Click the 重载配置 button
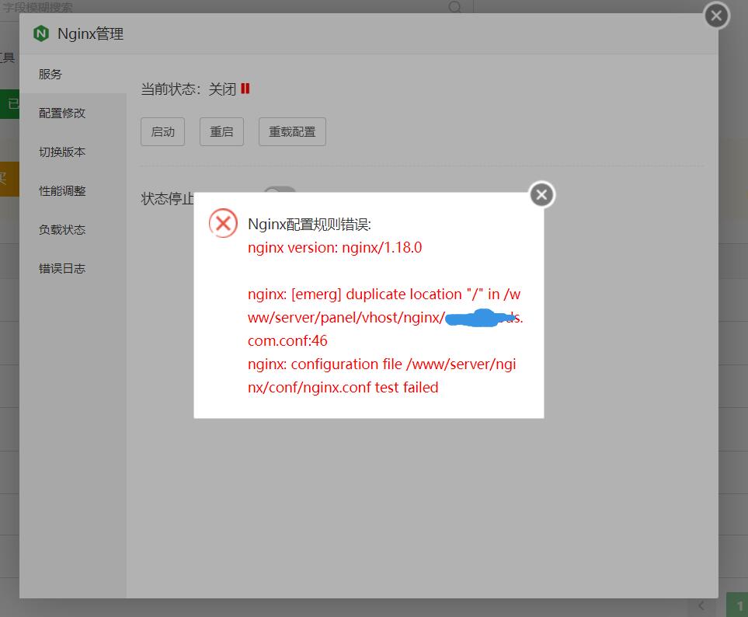Image resolution: width=748 pixels, height=617 pixels. (292, 131)
